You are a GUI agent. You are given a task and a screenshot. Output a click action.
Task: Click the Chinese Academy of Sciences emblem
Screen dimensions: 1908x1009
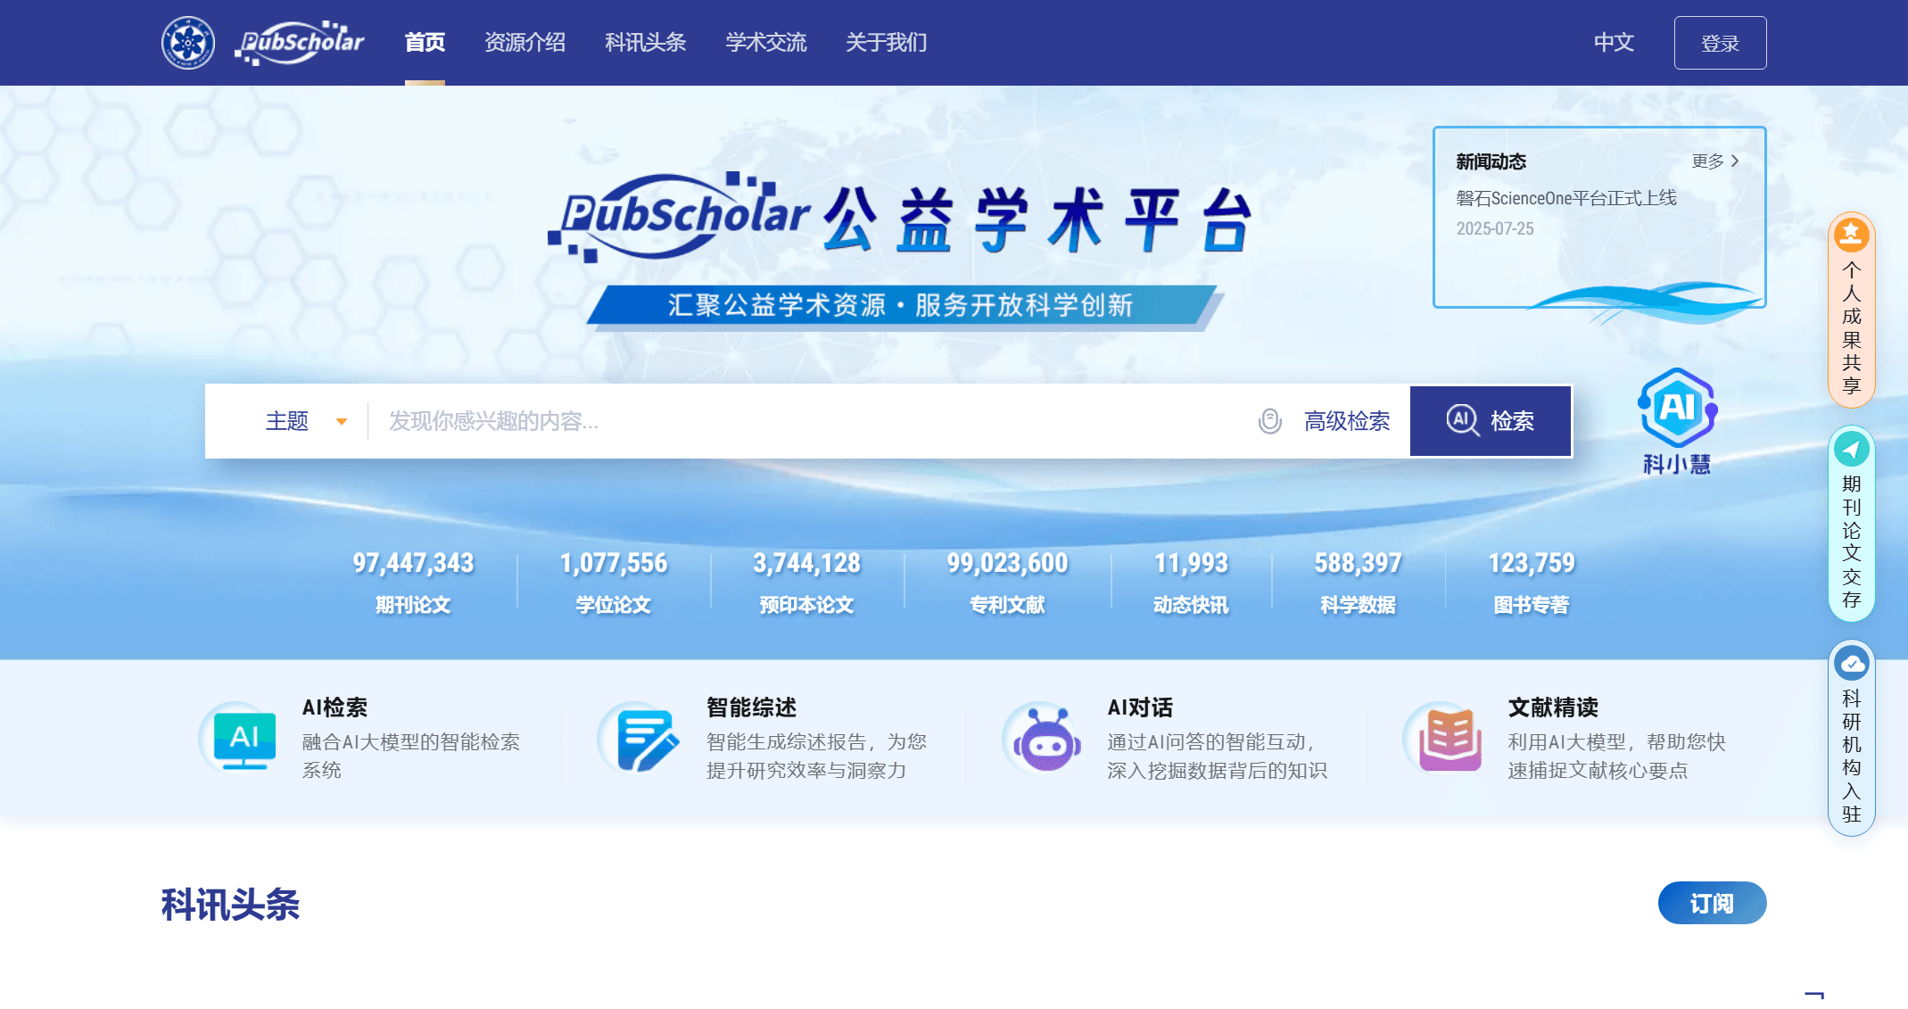pos(186,40)
